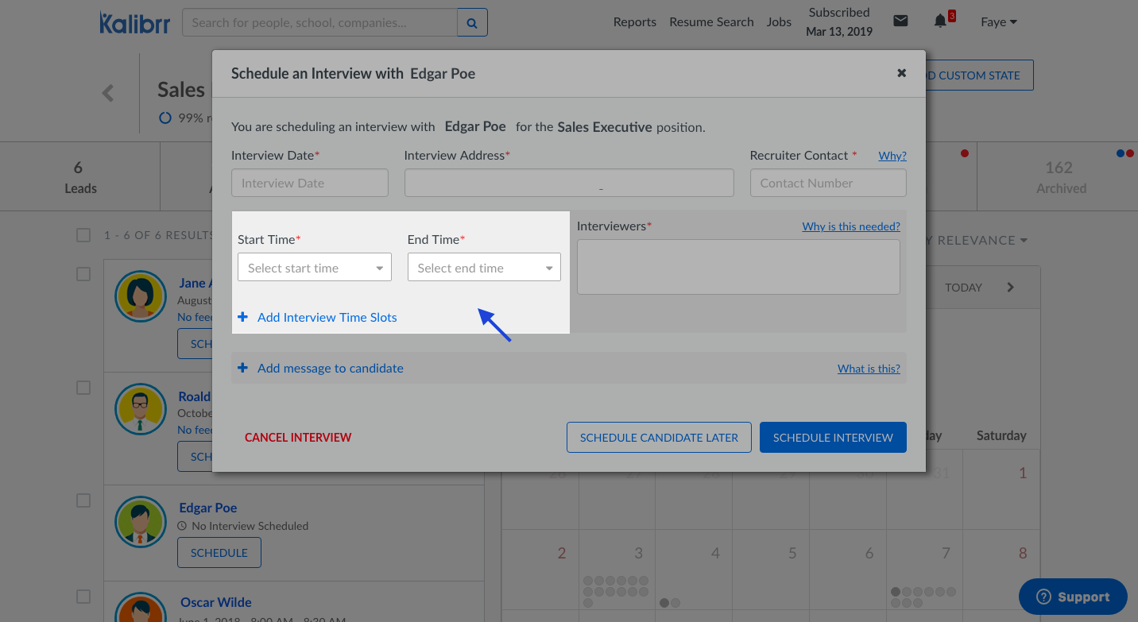Click the search magnifier icon button
The height and width of the screenshot is (622, 1138).
tap(472, 23)
